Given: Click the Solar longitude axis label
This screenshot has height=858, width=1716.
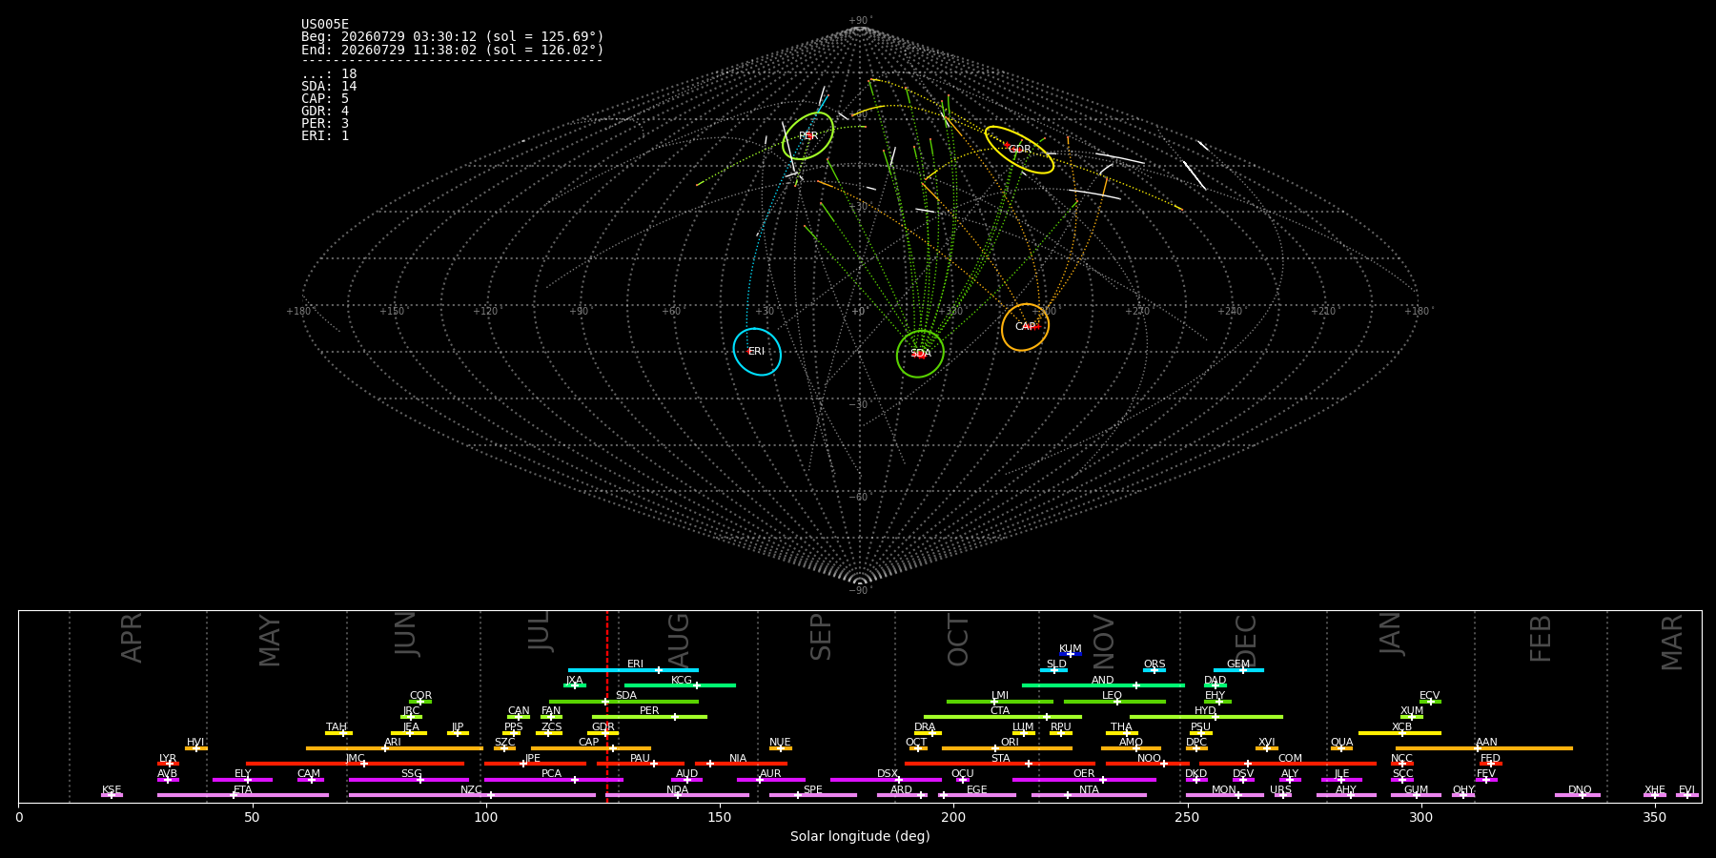Looking at the screenshot, I should 860,837.
